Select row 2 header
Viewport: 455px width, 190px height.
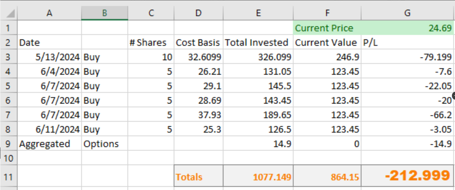click(8, 42)
